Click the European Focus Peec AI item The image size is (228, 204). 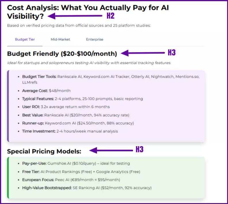point(71,180)
